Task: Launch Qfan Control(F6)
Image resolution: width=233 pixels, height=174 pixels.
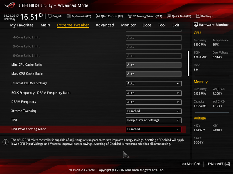Action: coord(112,16)
